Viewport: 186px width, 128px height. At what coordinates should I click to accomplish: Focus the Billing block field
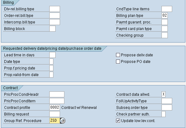pyautogui.click(x=52, y=29)
